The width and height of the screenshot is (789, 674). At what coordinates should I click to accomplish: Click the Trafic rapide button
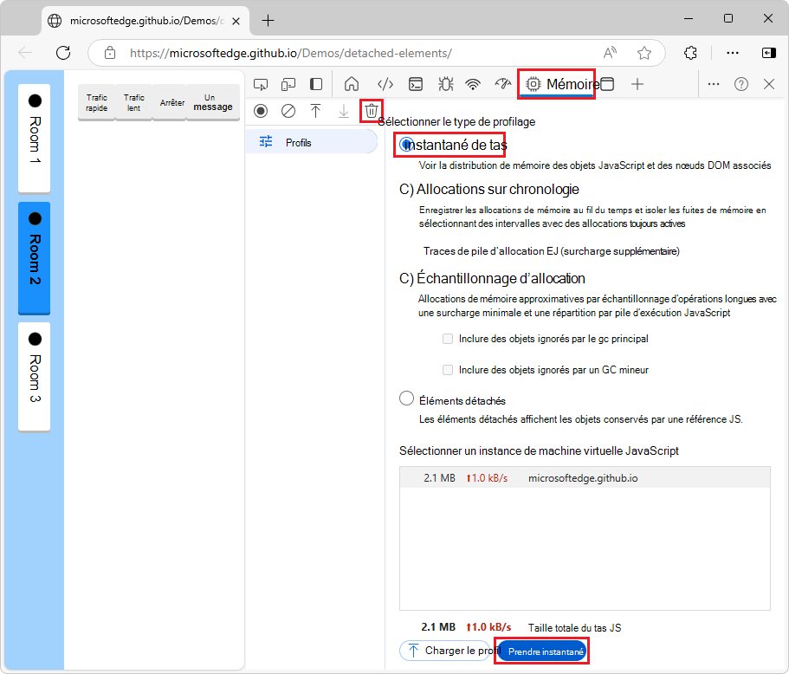(x=97, y=103)
